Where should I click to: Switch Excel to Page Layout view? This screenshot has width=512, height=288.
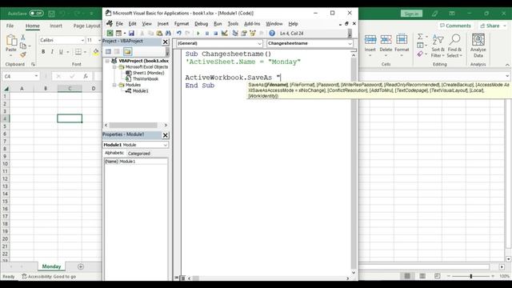click(422, 276)
